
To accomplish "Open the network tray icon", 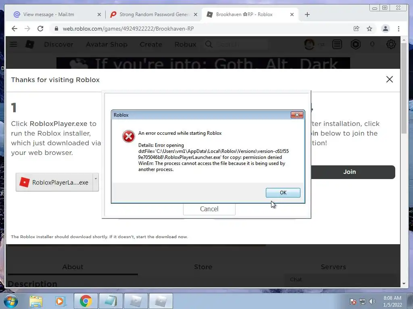I will coord(363,302).
